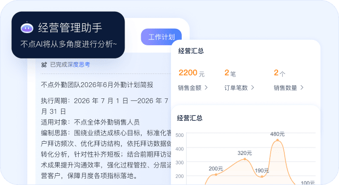339x185 pixels.
Task: Click the robot assistant avatar icon
Action: click(x=27, y=28)
